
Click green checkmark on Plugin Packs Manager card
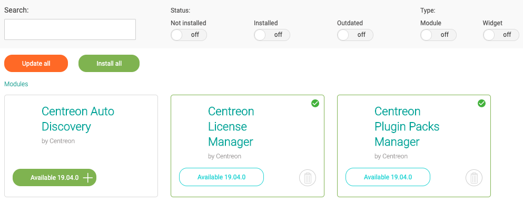(481, 104)
